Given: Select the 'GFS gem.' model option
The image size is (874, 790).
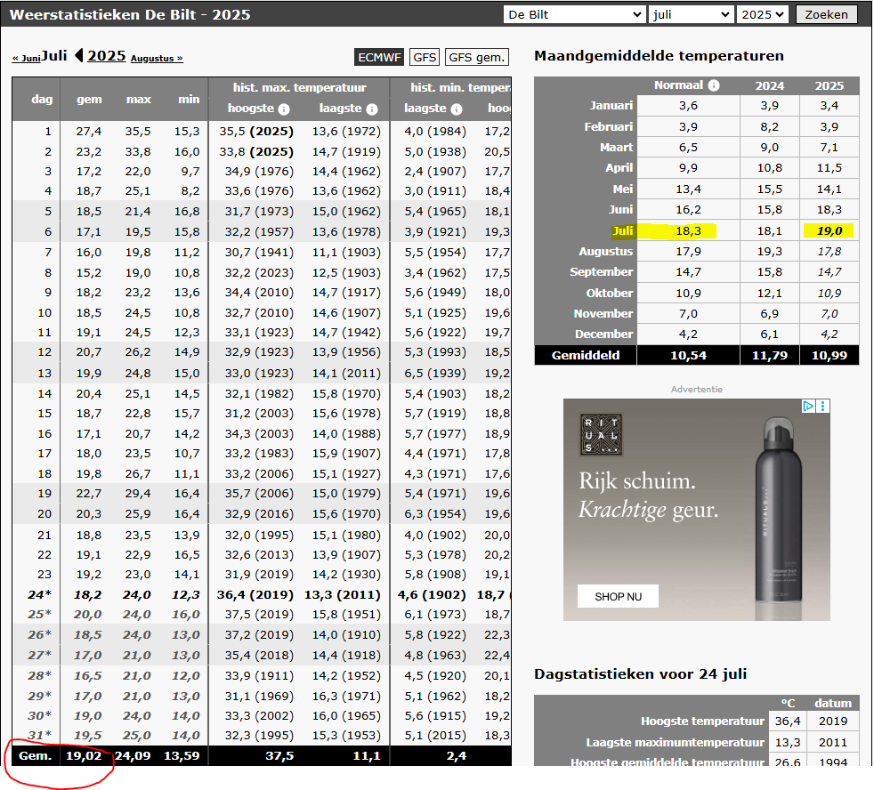Looking at the screenshot, I should pos(476,57).
